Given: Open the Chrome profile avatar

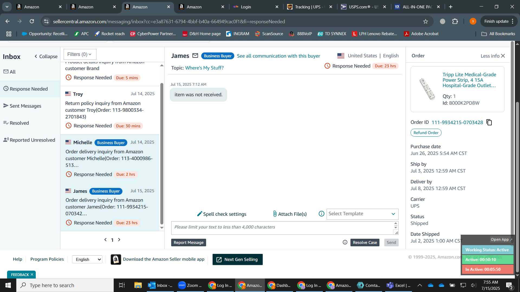Looking at the screenshot, I should pyautogui.click(x=473, y=21).
